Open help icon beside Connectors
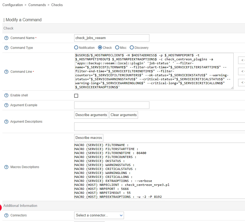 click(x=6, y=215)
